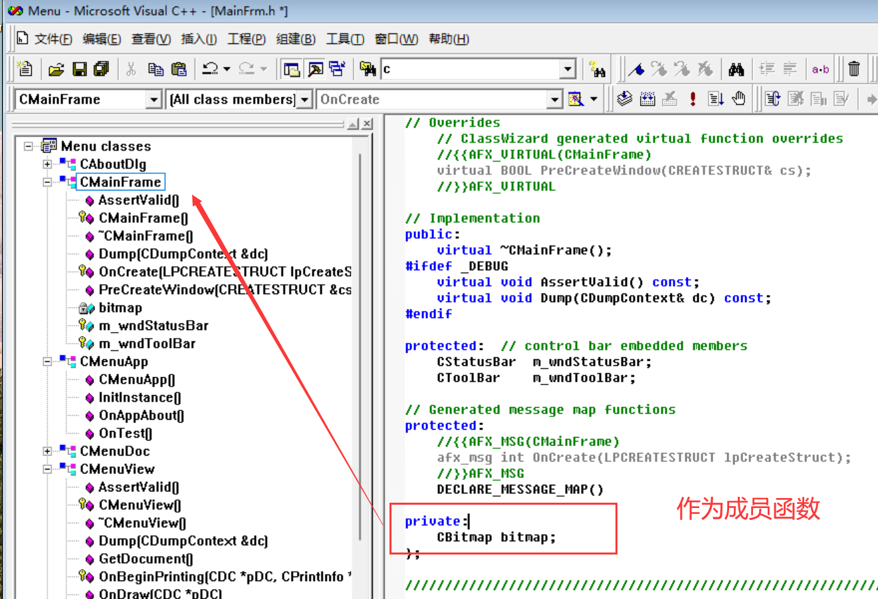Select the bitmap member in the class tree
This screenshot has height=599, width=878.
point(120,307)
